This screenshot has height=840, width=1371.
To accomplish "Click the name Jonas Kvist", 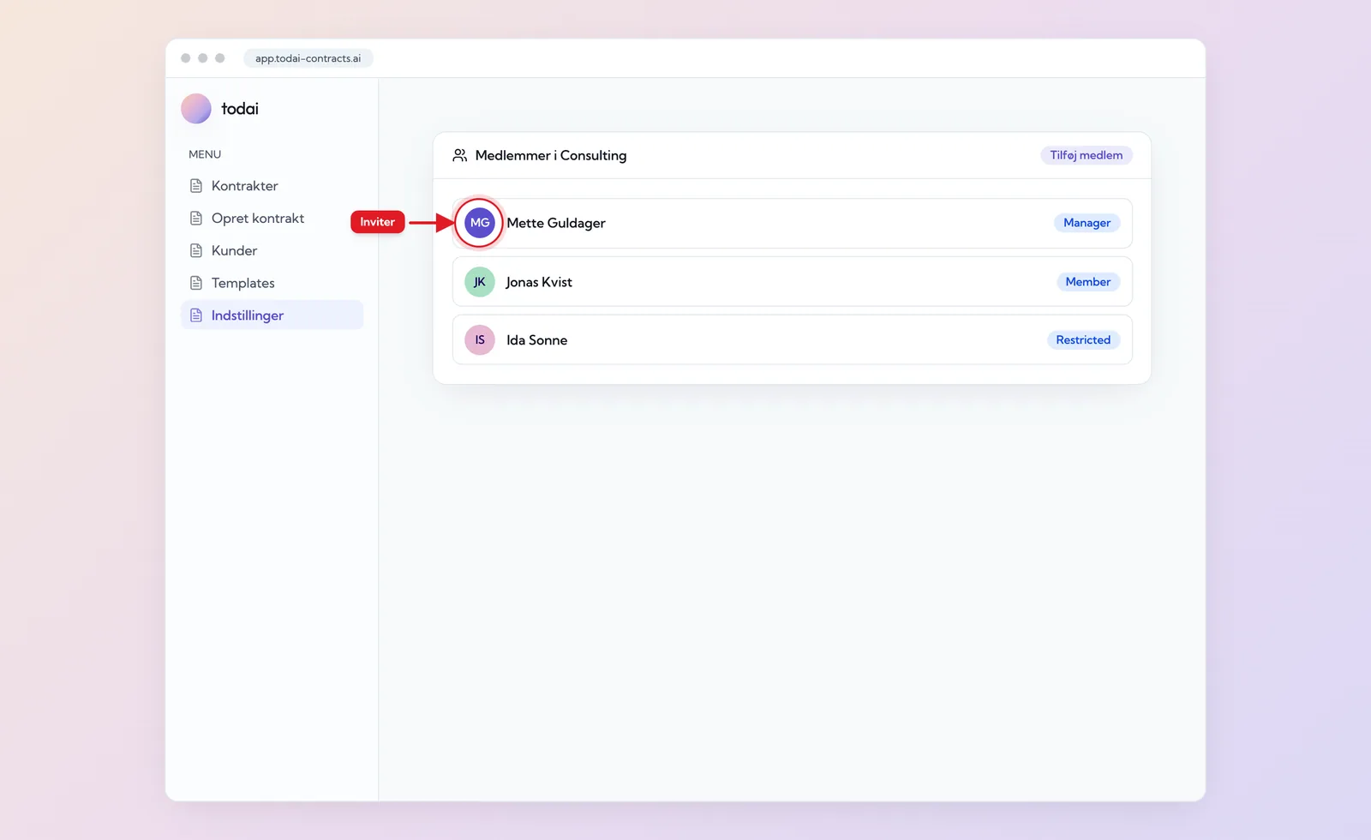I will (x=539, y=282).
